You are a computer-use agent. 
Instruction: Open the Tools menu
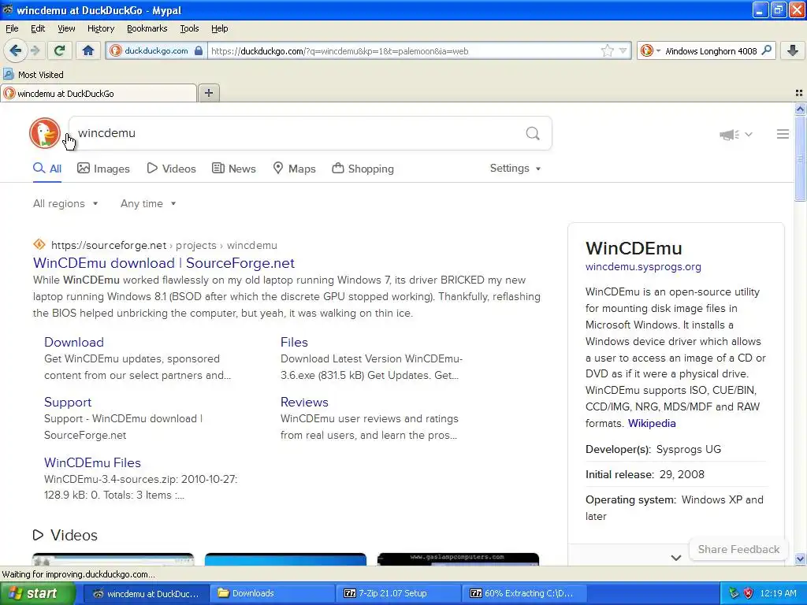click(189, 28)
